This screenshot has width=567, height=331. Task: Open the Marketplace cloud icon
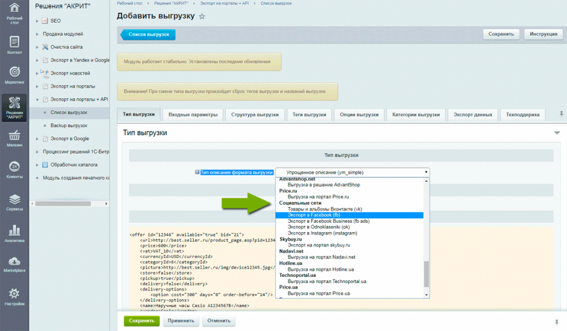14,264
